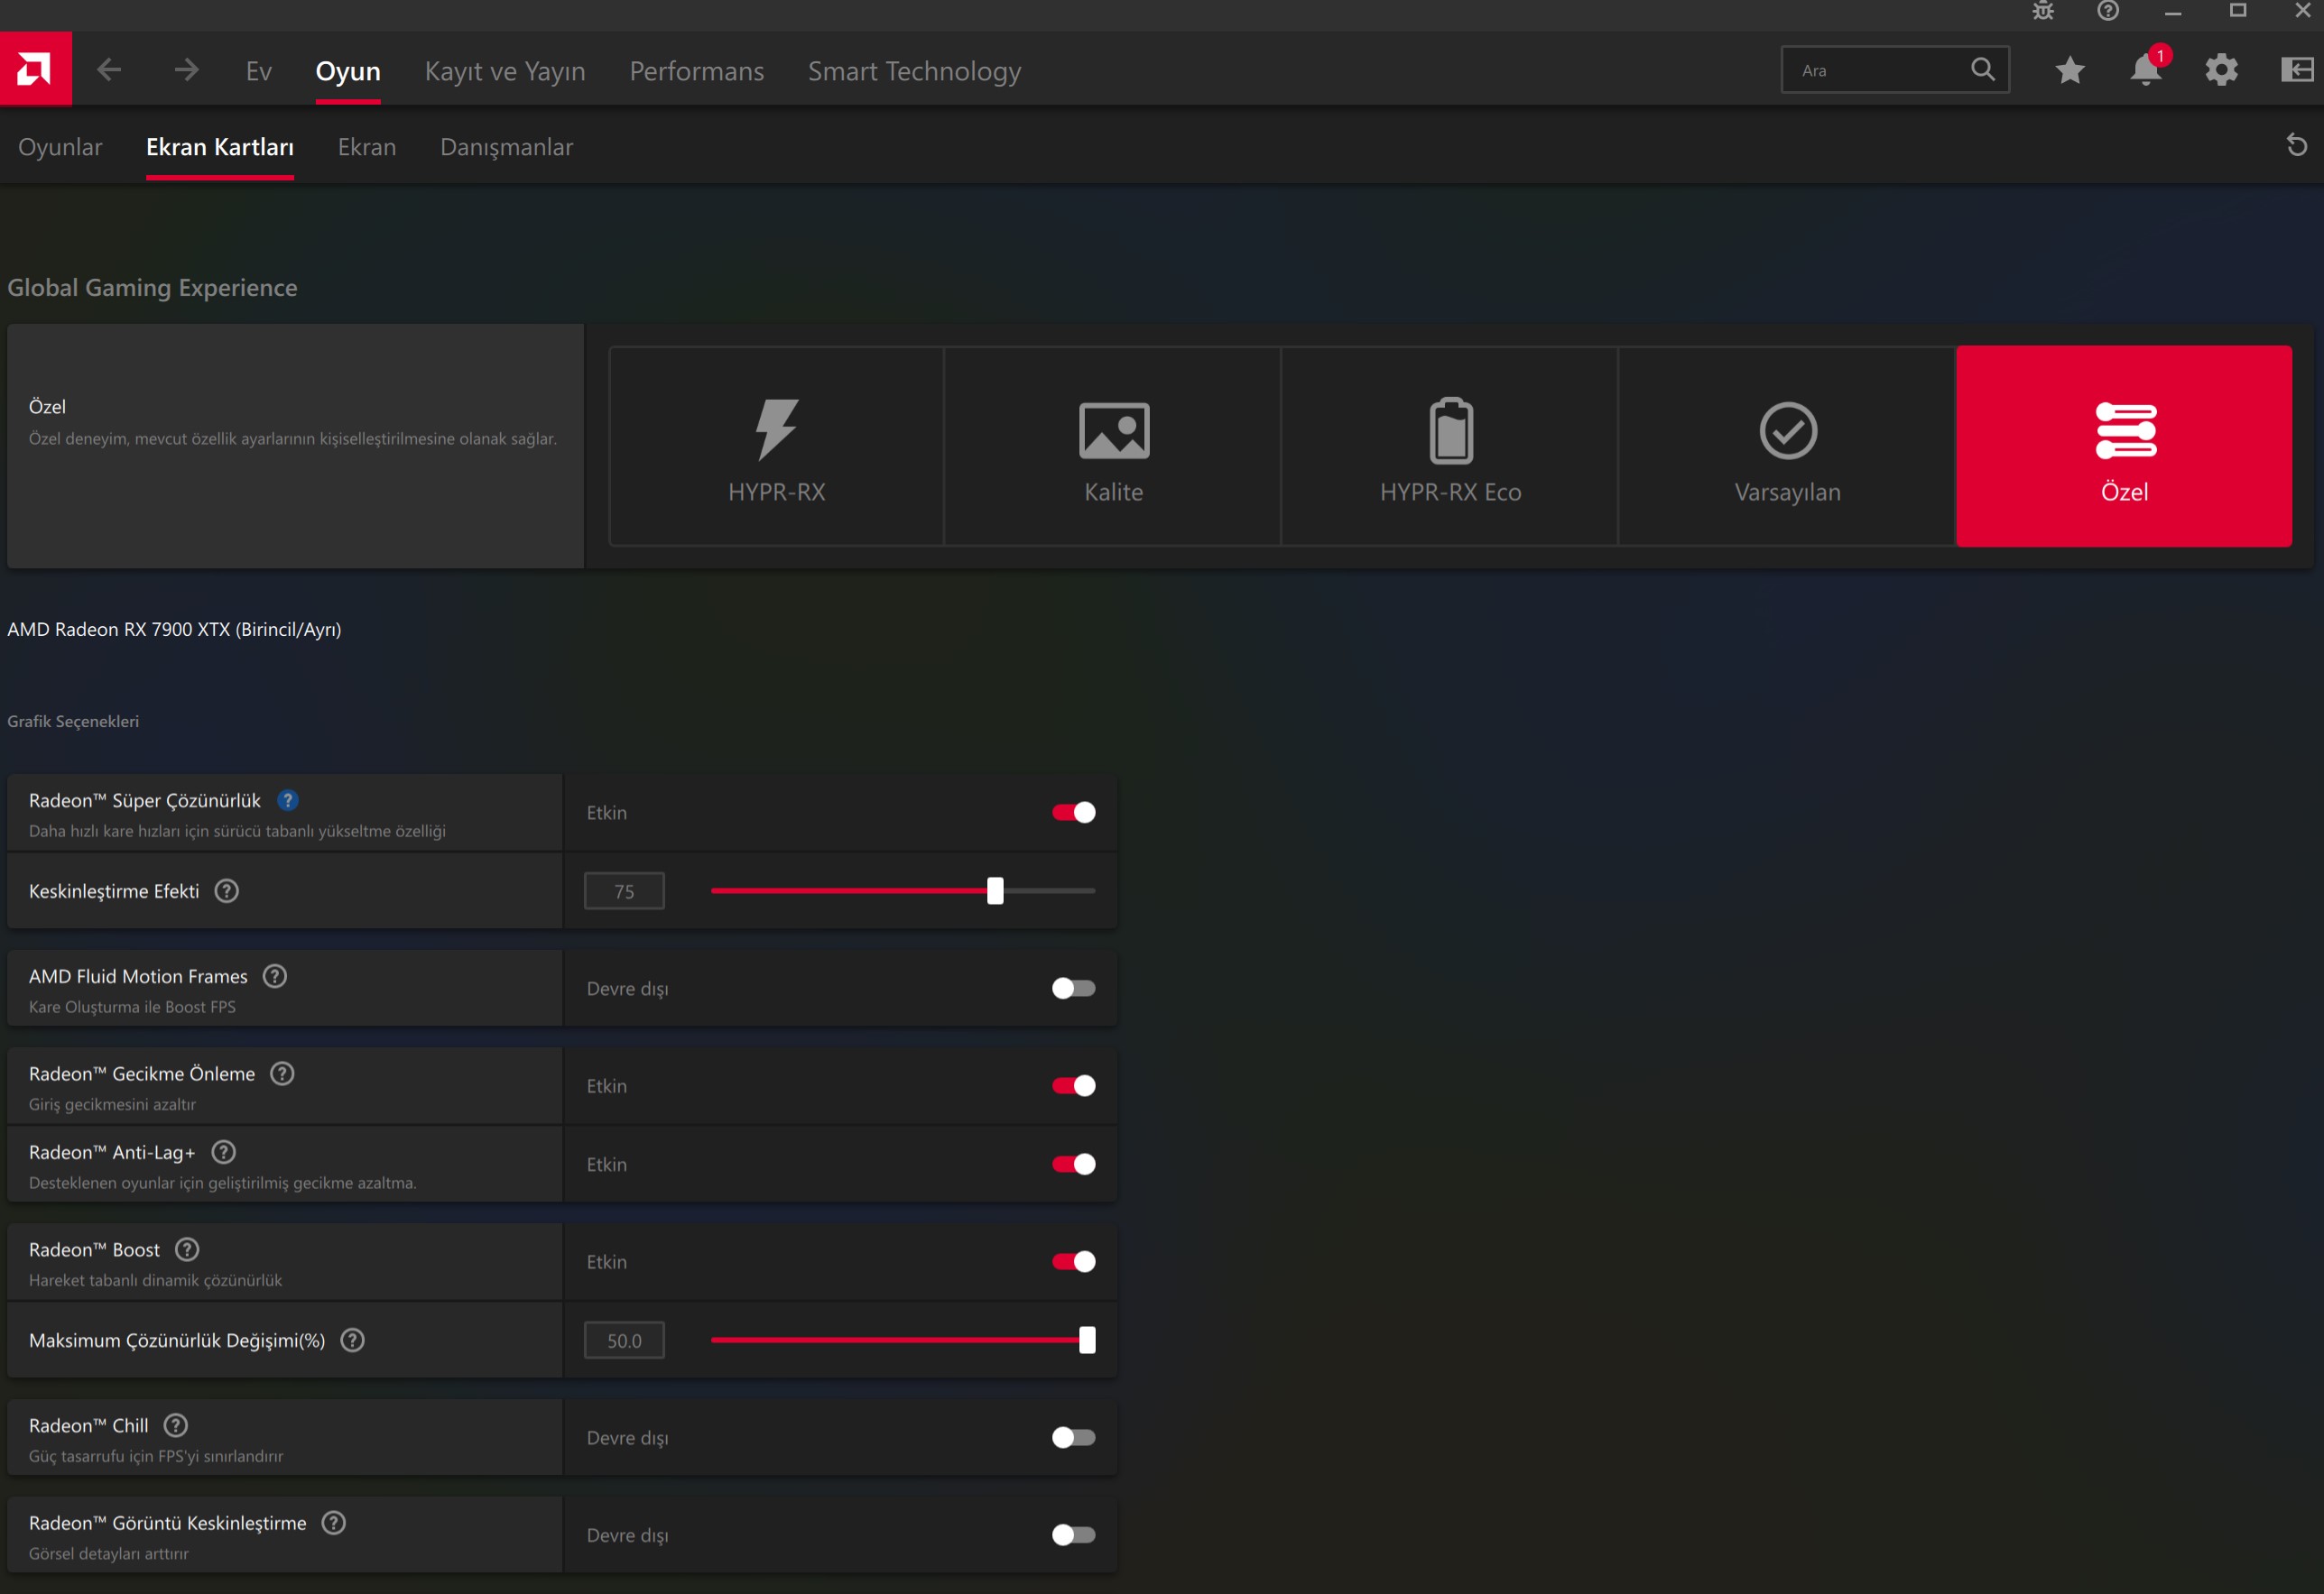
Task: Select the HYPR-RX Eco profile
Action: [x=1450, y=446]
